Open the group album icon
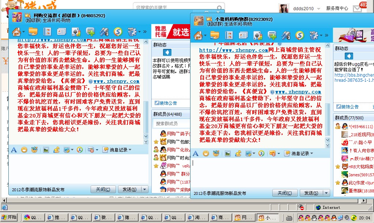The image size is (374, 223). 229,34
